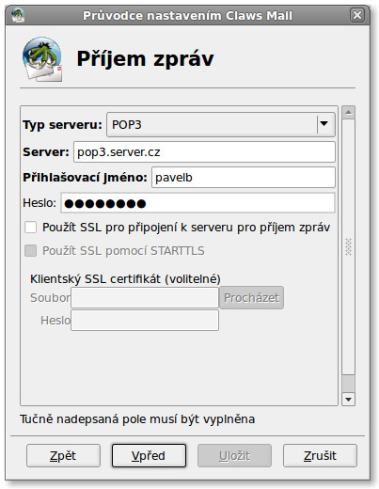Enable the SSL for receiving messages checkbox

coord(30,228)
